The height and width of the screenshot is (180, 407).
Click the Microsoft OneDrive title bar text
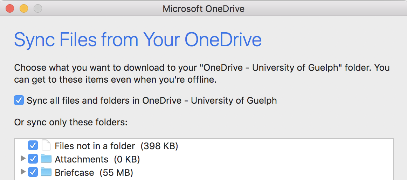click(203, 8)
